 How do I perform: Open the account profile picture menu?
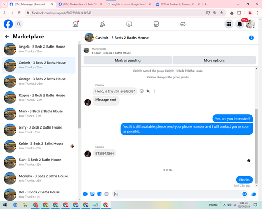250,24
